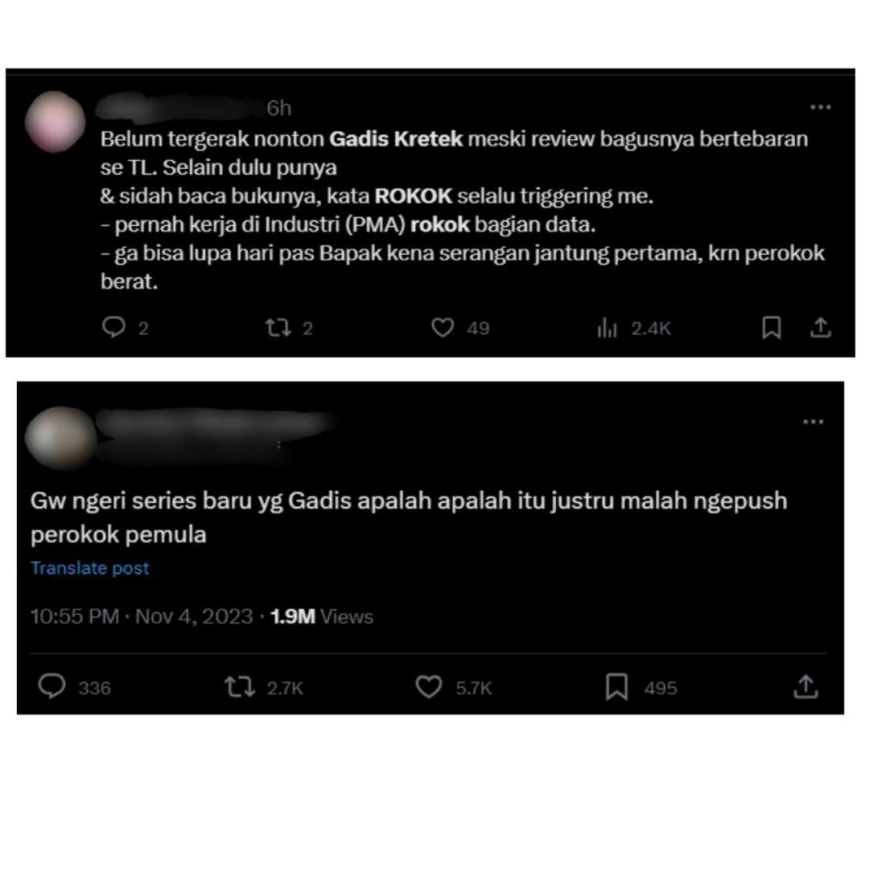Click the 1.9M Views count
869x869 pixels.
click(x=321, y=616)
